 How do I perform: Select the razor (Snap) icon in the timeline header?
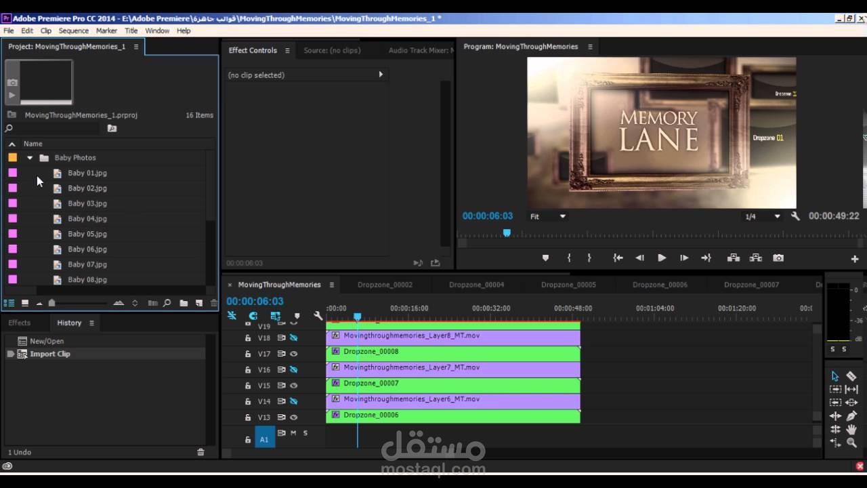231,316
